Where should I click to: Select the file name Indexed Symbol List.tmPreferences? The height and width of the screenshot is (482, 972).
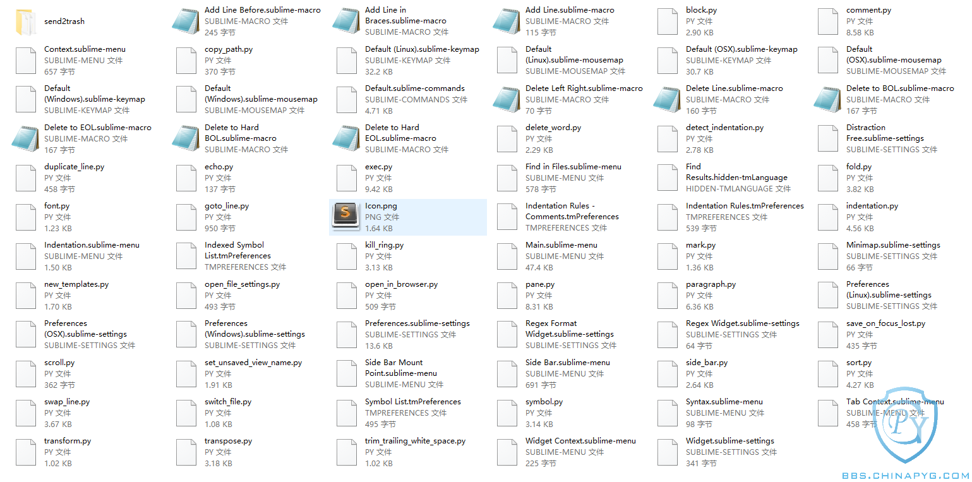(x=237, y=250)
